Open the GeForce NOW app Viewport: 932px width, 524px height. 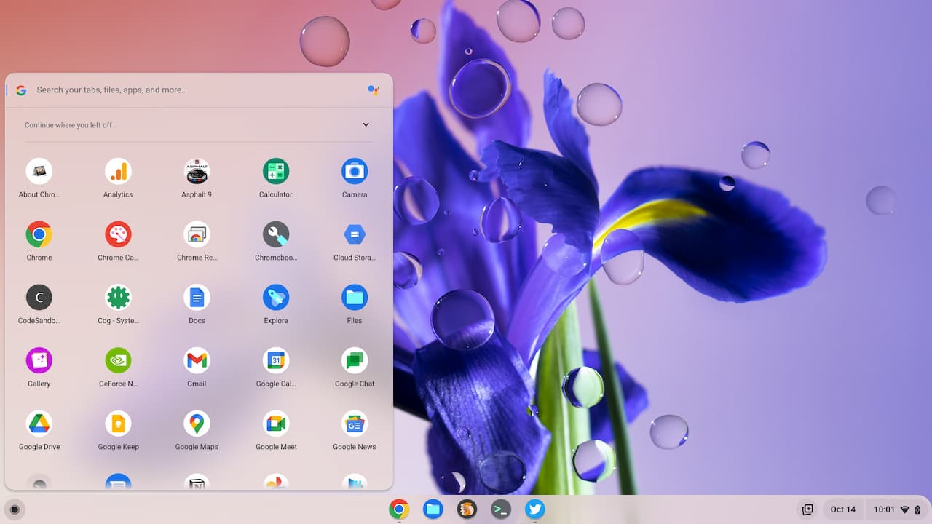(x=118, y=360)
